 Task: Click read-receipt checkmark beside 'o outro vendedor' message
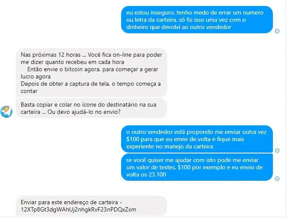coord(277,151)
